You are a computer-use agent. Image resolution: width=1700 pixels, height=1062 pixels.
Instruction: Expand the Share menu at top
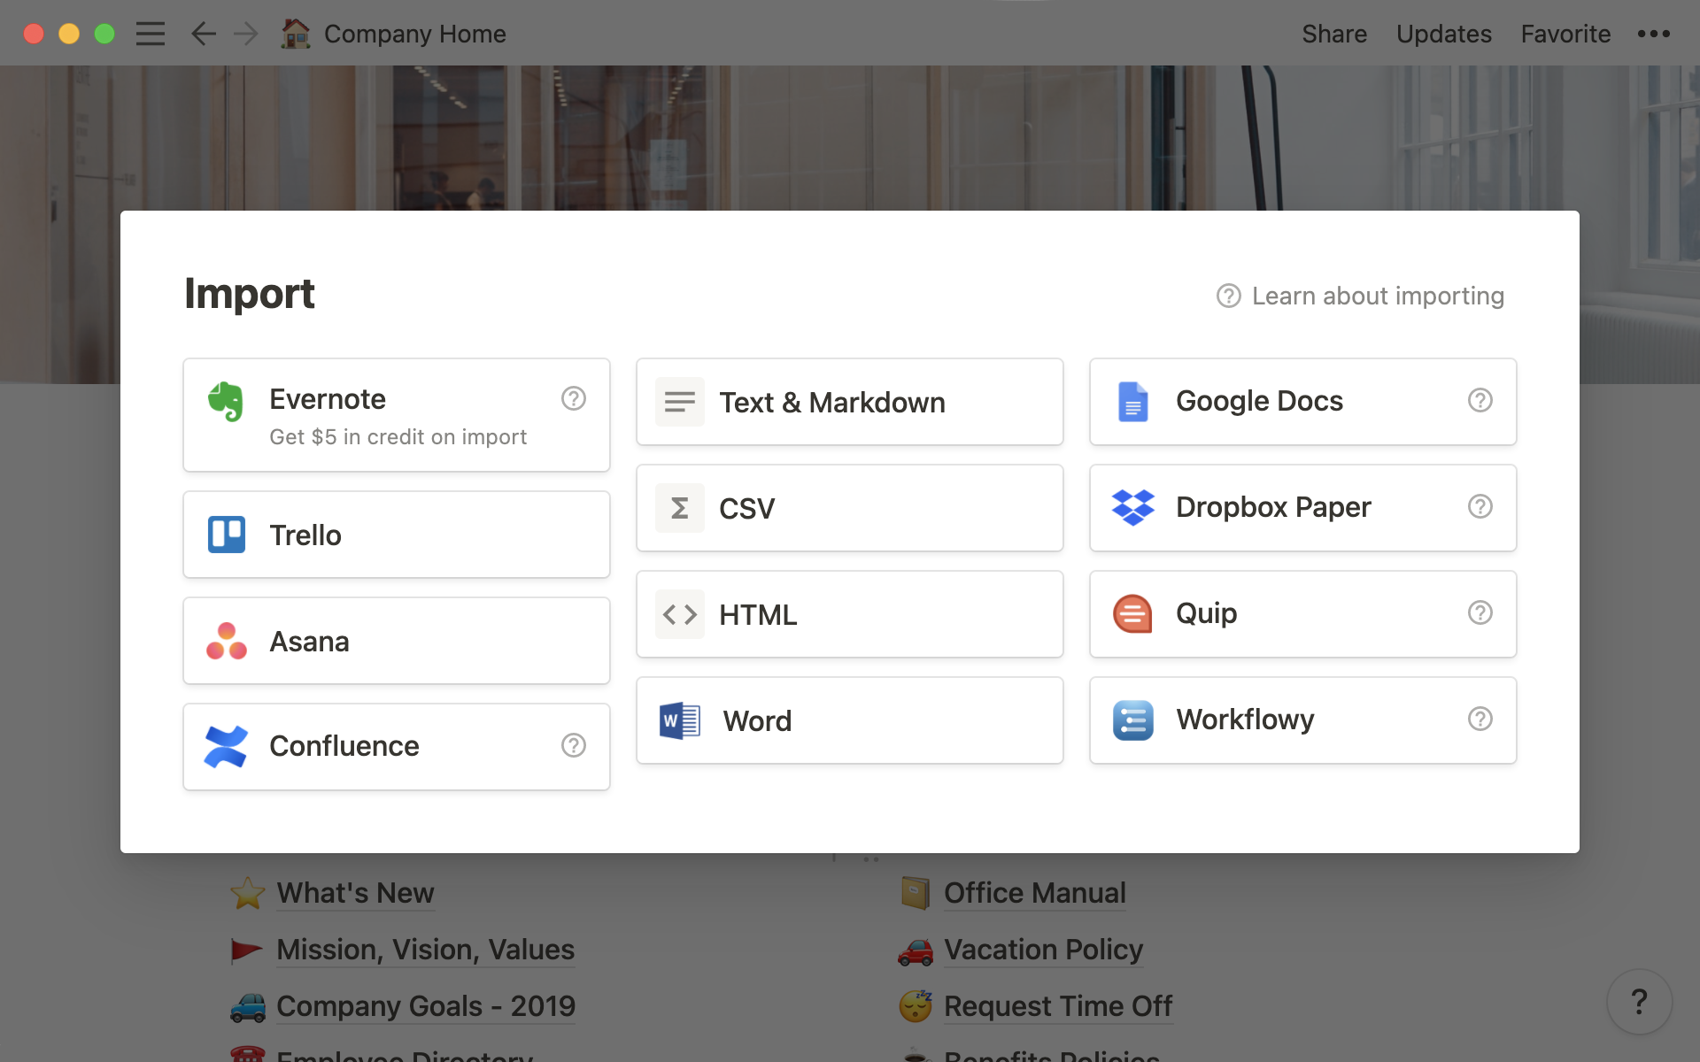pyautogui.click(x=1334, y=33)
